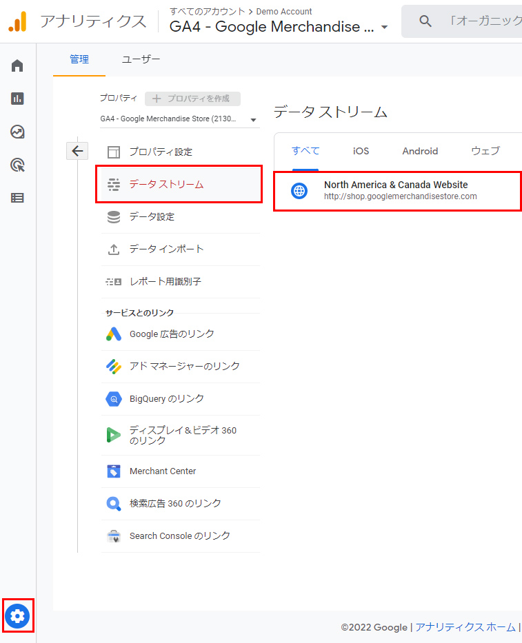Click the プロパティを作成 button
Image resolution: width=522 pixels, height=643 pixels.
[x=192, y=99]
